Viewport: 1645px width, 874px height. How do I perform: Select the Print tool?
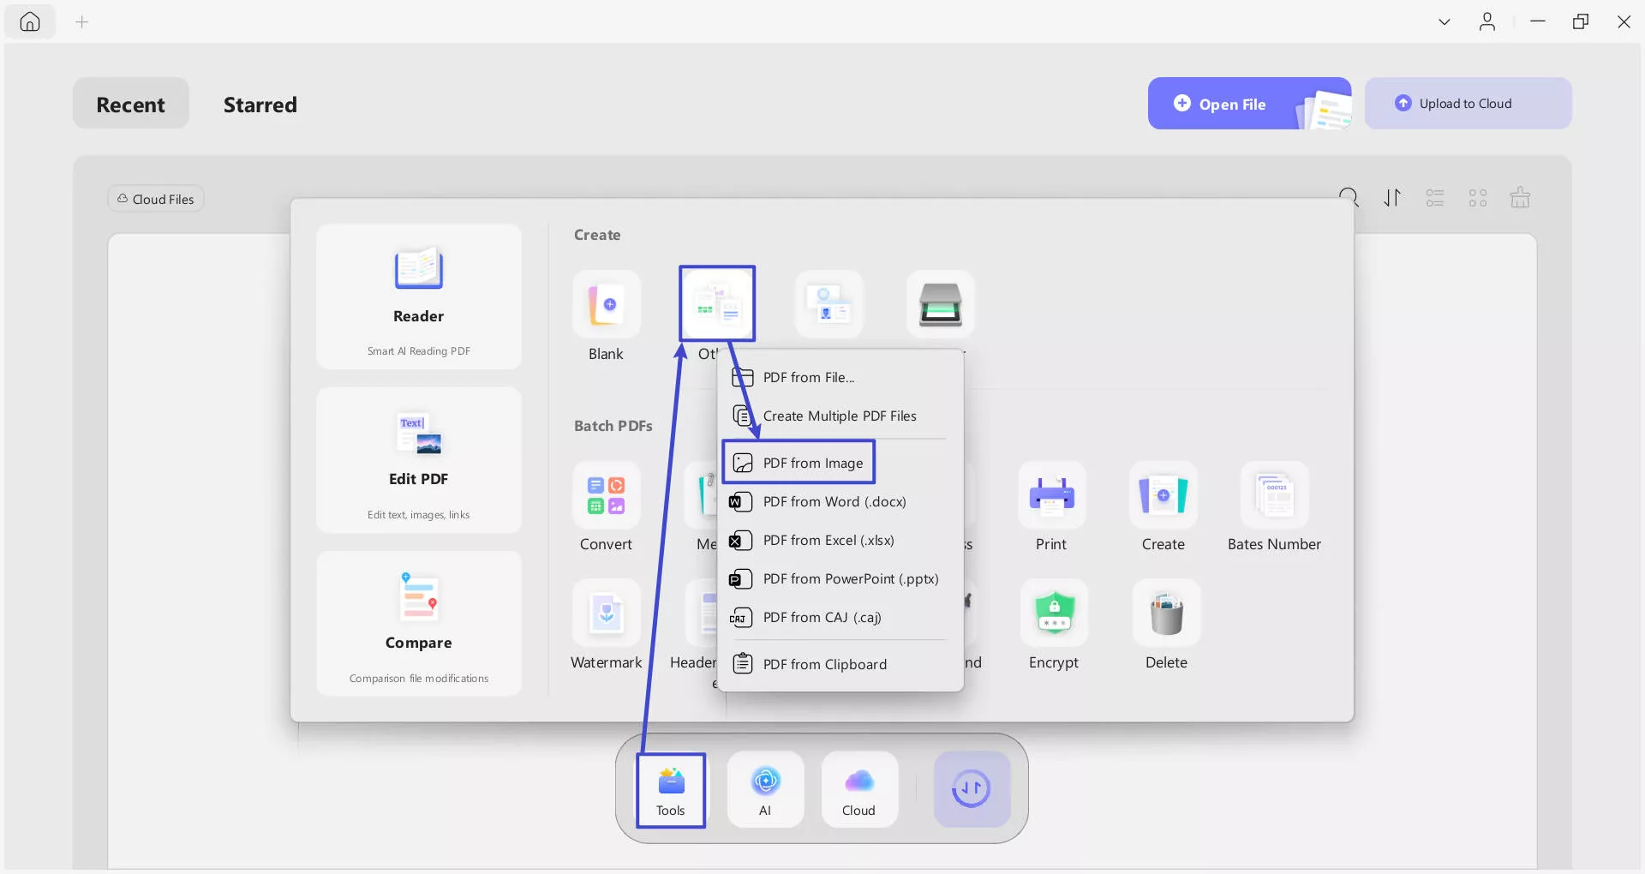tap(1051, 507)
